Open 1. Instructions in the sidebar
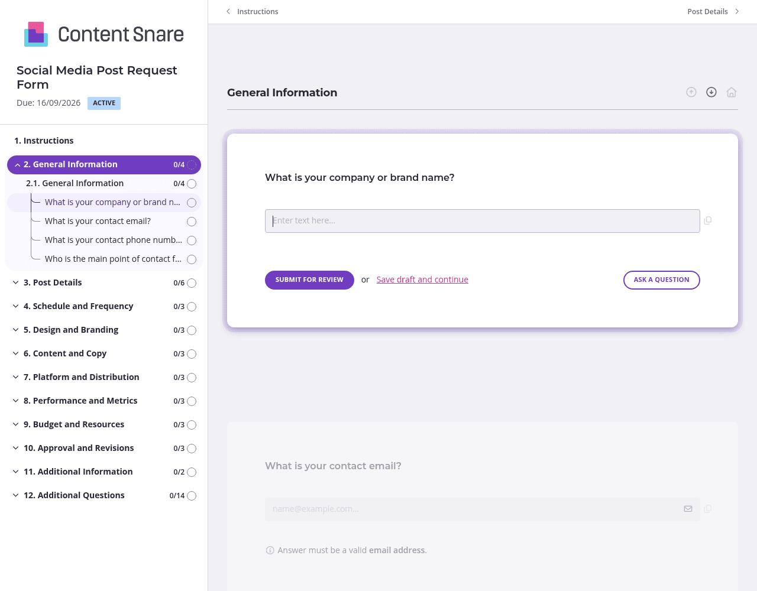The height and width of the screenshot is (591, 757). pos(44,141)
